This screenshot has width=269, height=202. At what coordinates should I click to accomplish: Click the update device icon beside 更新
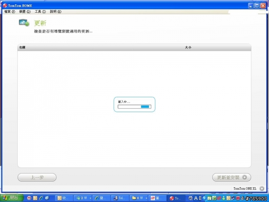pyautogui.click(x=24, y=23)
